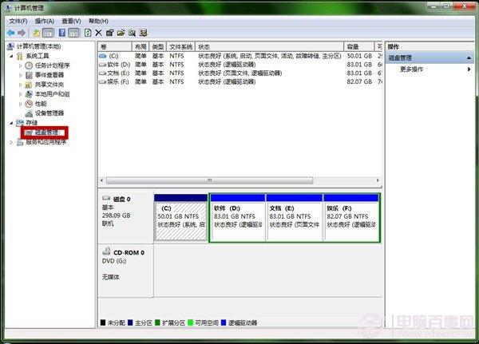Click the black X delete toolbar icon
The width and height of the screenshot is (479, 344).
coord(98,33)
